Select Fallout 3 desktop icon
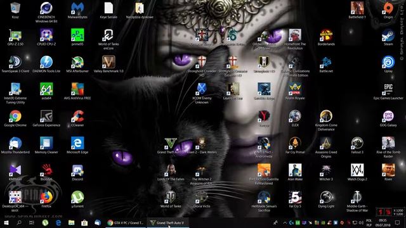The height and width of the screenshot is (228, 406). coord(357,145)
